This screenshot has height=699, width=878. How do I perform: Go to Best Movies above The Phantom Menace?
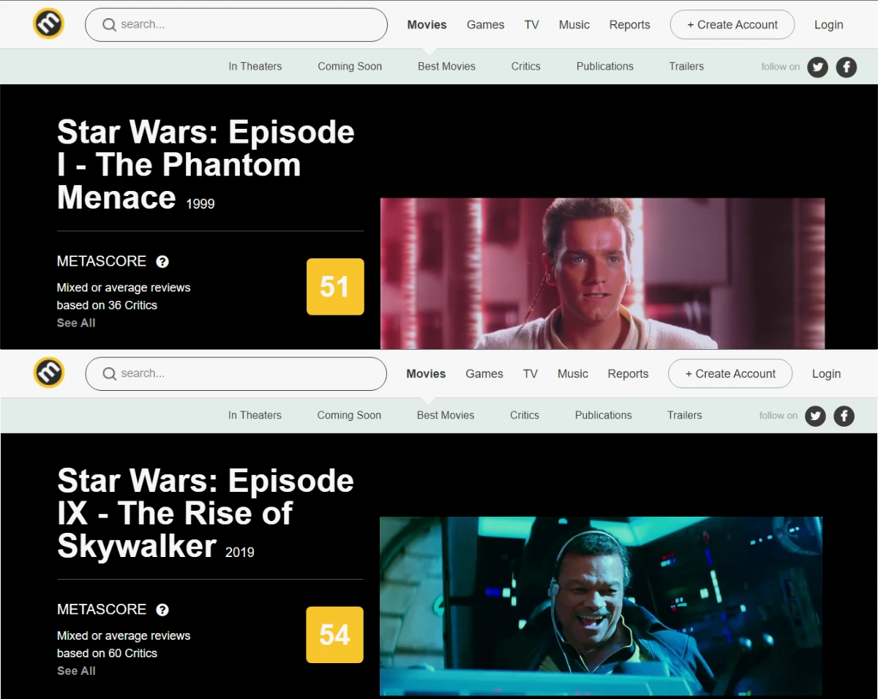pyautogui.click(x=447, y=67)
